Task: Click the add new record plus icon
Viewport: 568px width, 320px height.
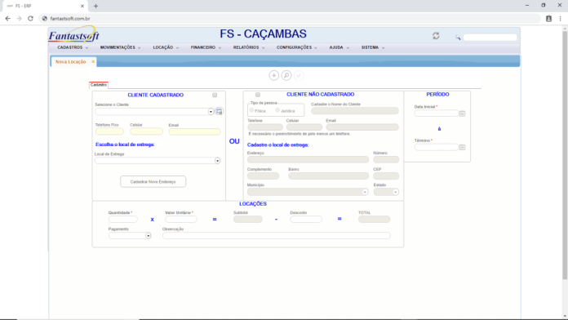Action: 274,75
